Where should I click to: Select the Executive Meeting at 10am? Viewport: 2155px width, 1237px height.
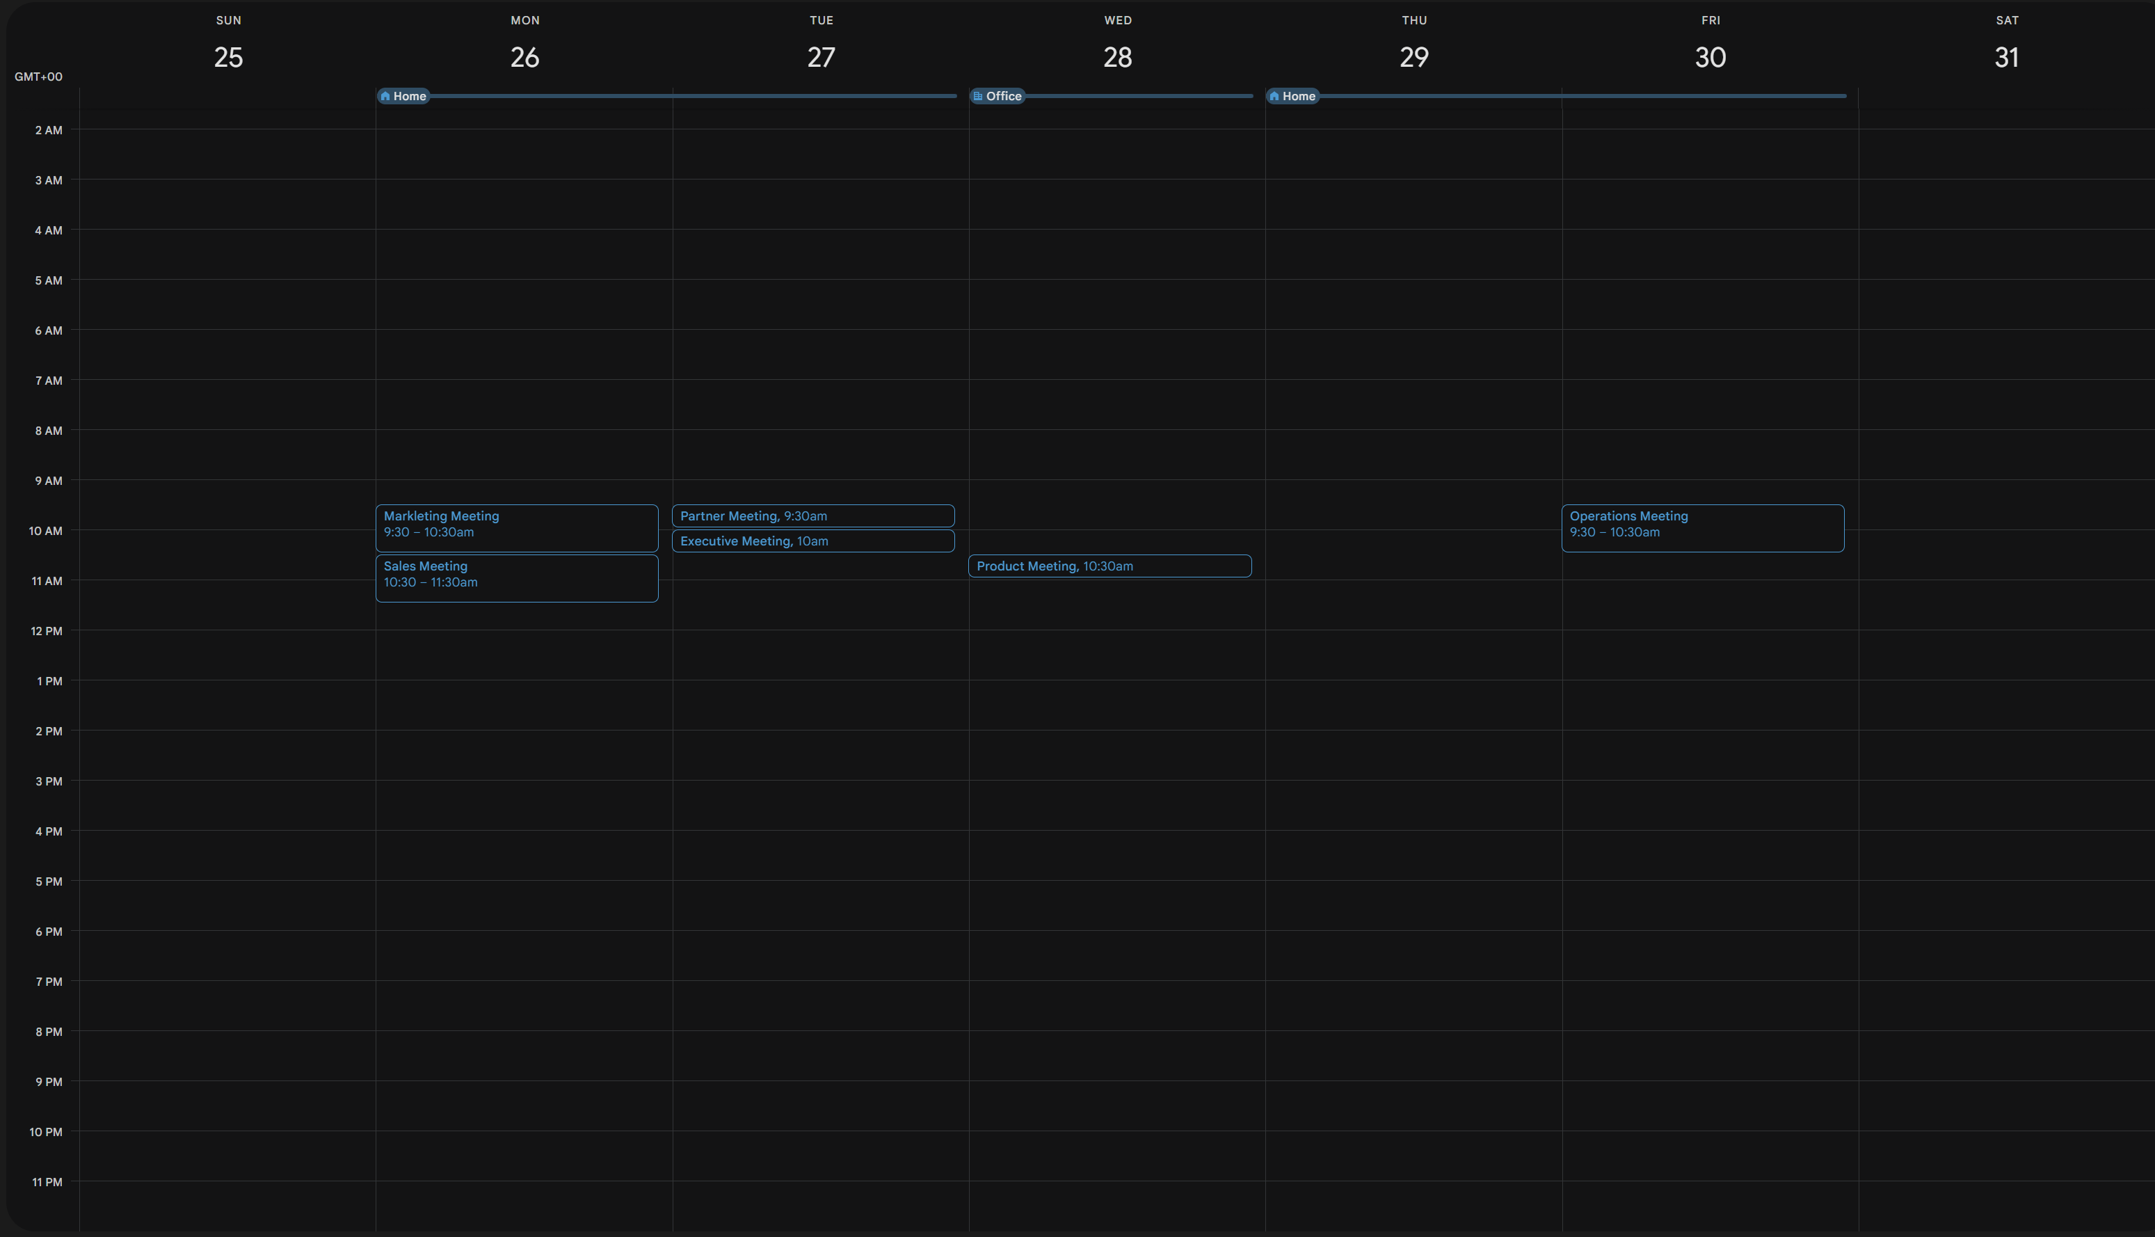[812, 541]
